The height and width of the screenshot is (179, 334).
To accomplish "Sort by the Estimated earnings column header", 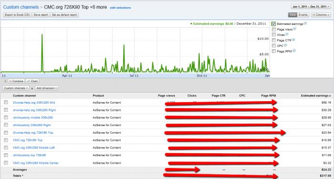I will [x=316, y=95].
